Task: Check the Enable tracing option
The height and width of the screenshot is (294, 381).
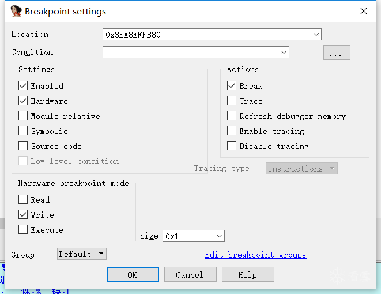Action: click(x=232, y=131)
